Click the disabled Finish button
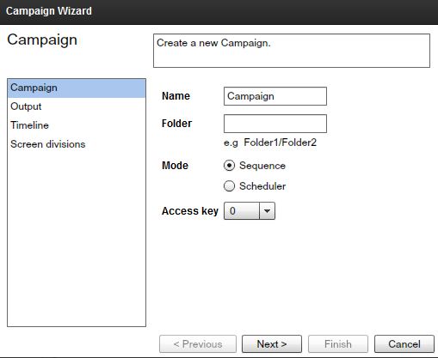This screenshot has height=358, width=438. click(x=338, y=344)
